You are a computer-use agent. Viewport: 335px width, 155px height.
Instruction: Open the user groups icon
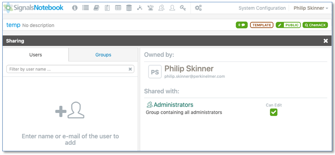[x=161, y=8]
